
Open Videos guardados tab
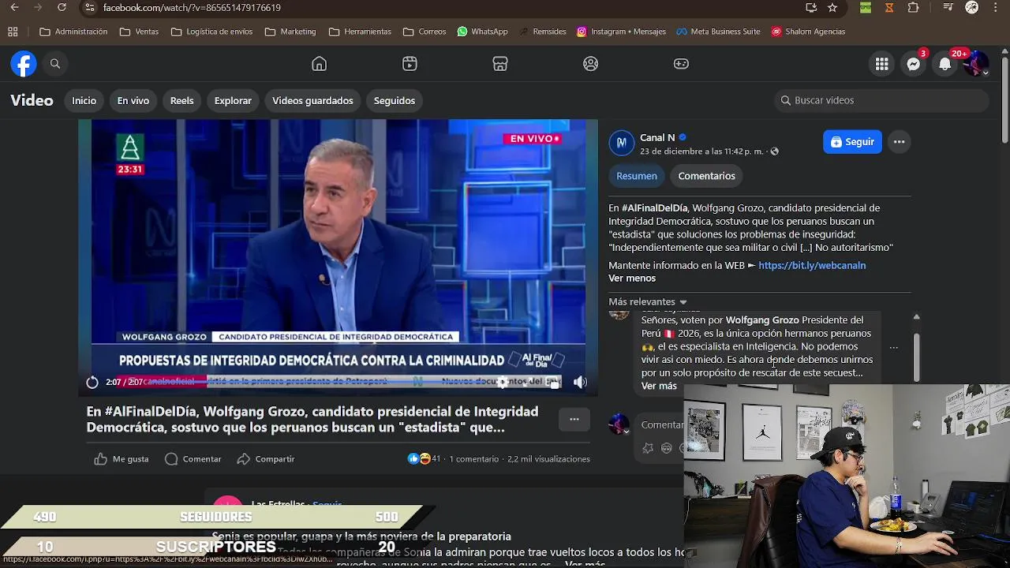click(x=312, y=101)
